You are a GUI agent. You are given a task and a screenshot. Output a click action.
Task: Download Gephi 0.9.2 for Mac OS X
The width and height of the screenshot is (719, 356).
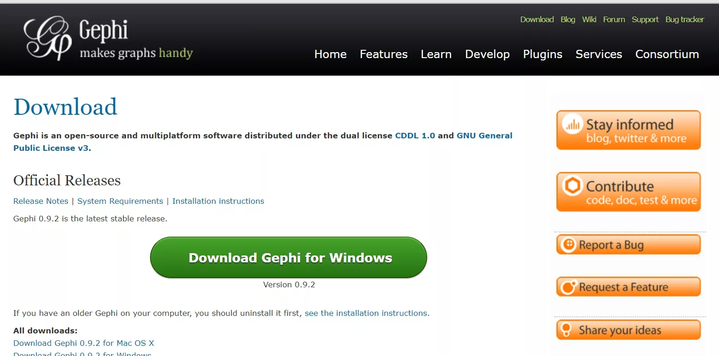(84, 343)
